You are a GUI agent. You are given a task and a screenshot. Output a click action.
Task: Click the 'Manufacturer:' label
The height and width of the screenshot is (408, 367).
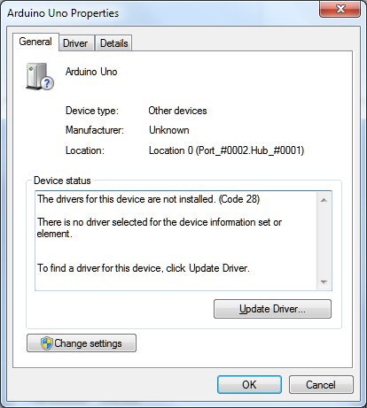click(x=95, y=130)
